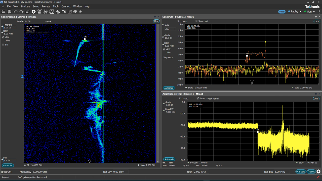Select the MR marker on Spectrum trace
Viewport: 322px width, 181px height.
tap(247, 56)
